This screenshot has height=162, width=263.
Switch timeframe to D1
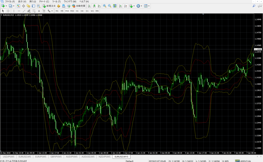point(87,11)
